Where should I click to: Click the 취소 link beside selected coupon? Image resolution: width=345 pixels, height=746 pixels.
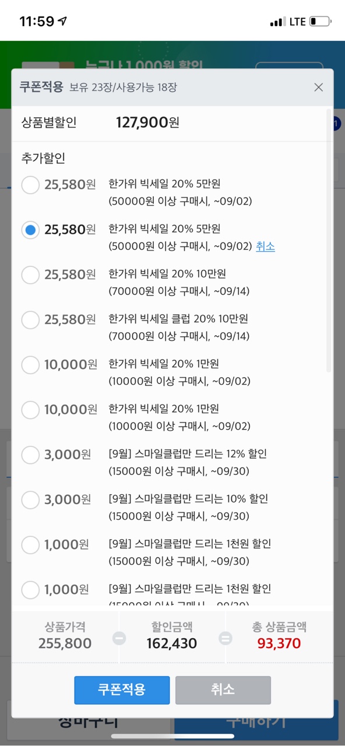pyautogui.click(x=265, y=247)
